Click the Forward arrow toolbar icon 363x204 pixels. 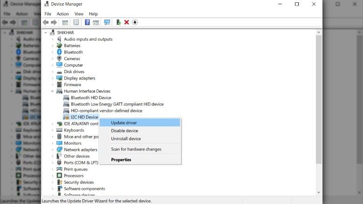click(54, 22)
